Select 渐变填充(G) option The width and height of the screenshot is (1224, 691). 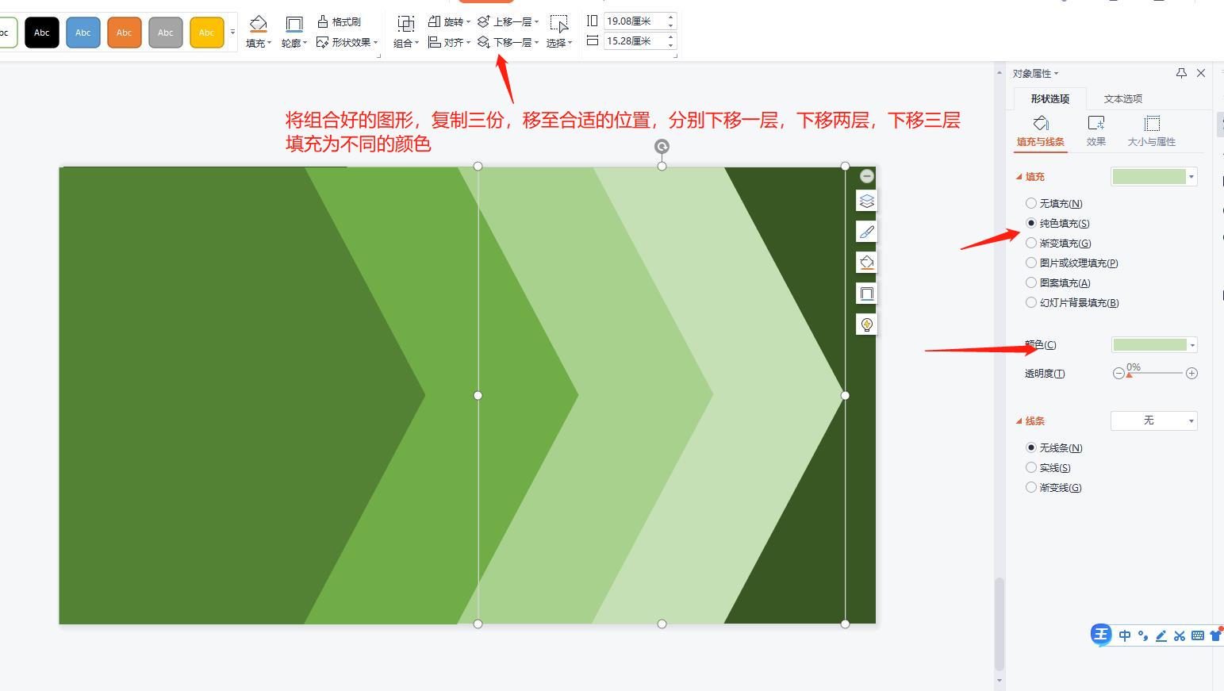click(1058, 244)
